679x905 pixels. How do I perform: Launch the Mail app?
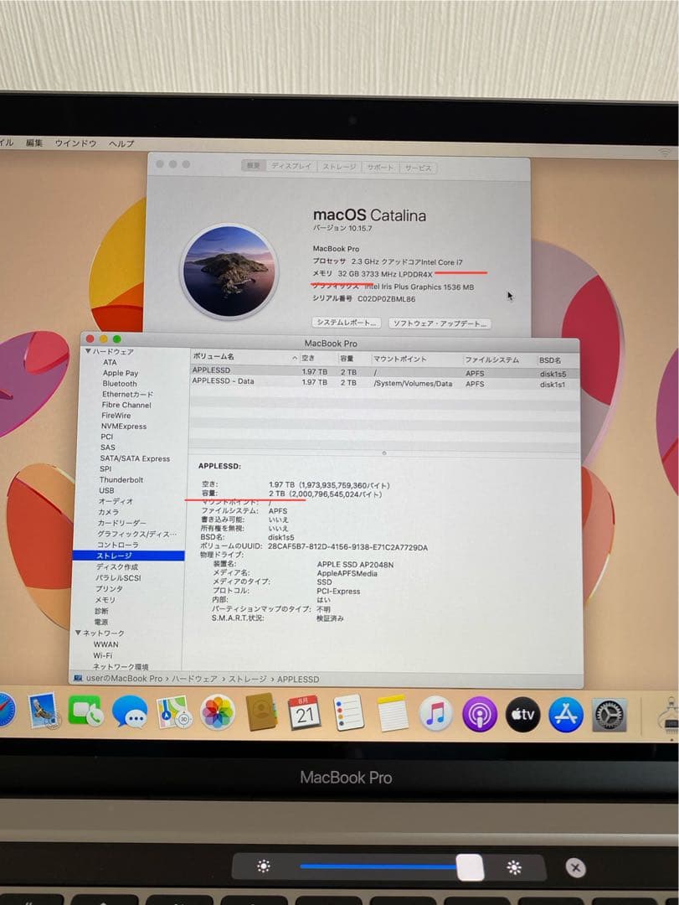(40, 712)
